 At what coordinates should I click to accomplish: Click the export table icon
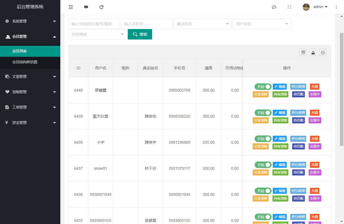coord(313,53)
